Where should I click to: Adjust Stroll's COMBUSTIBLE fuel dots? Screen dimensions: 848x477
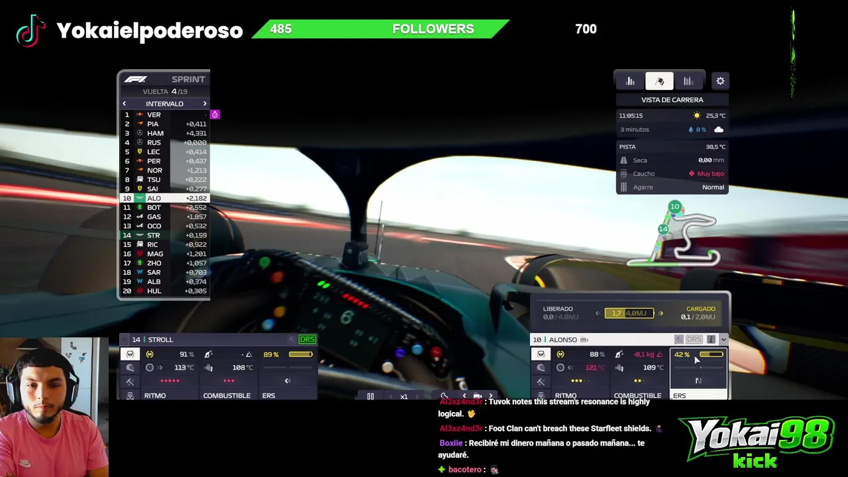pyautogui.click(x=229, y=381)
